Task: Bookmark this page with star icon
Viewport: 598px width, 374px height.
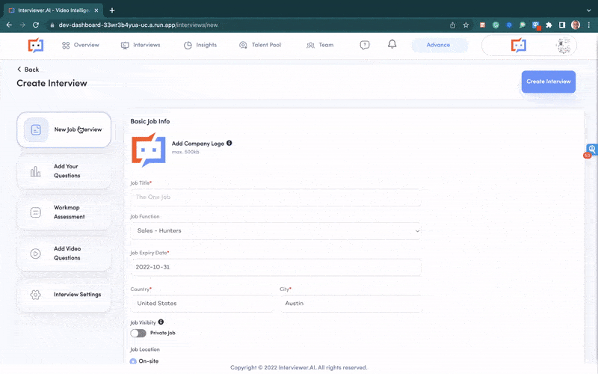Action: (466, 25)
